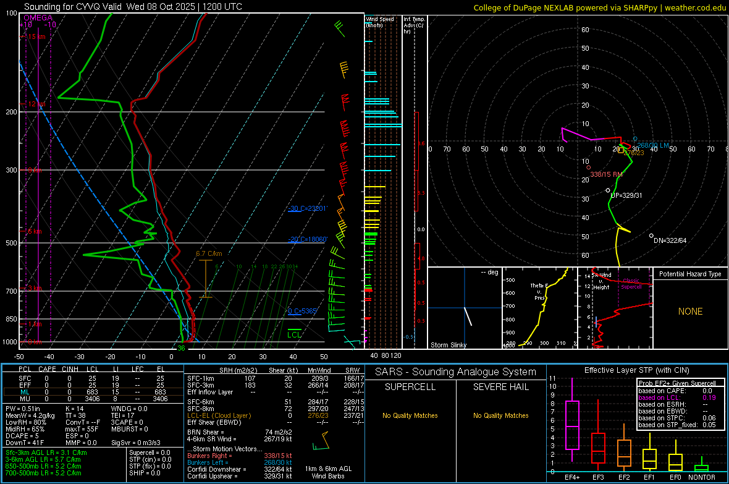This screenshot has width=729, height=484.
Task: Click the '6.7 C/km' lapse rate label
Action: [x=209, y=253]
